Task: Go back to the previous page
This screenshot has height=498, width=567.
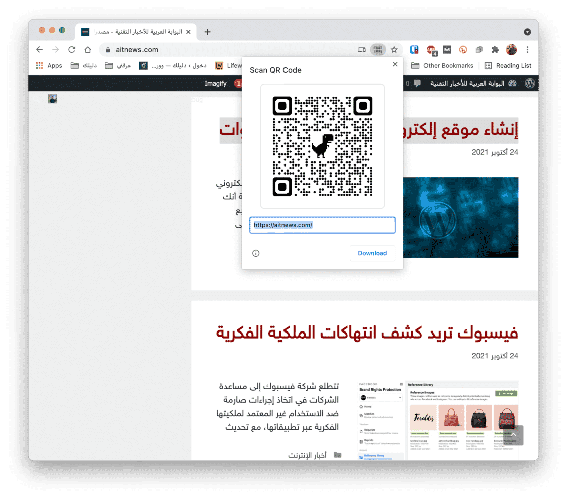Action: click(x=40, y=50)
